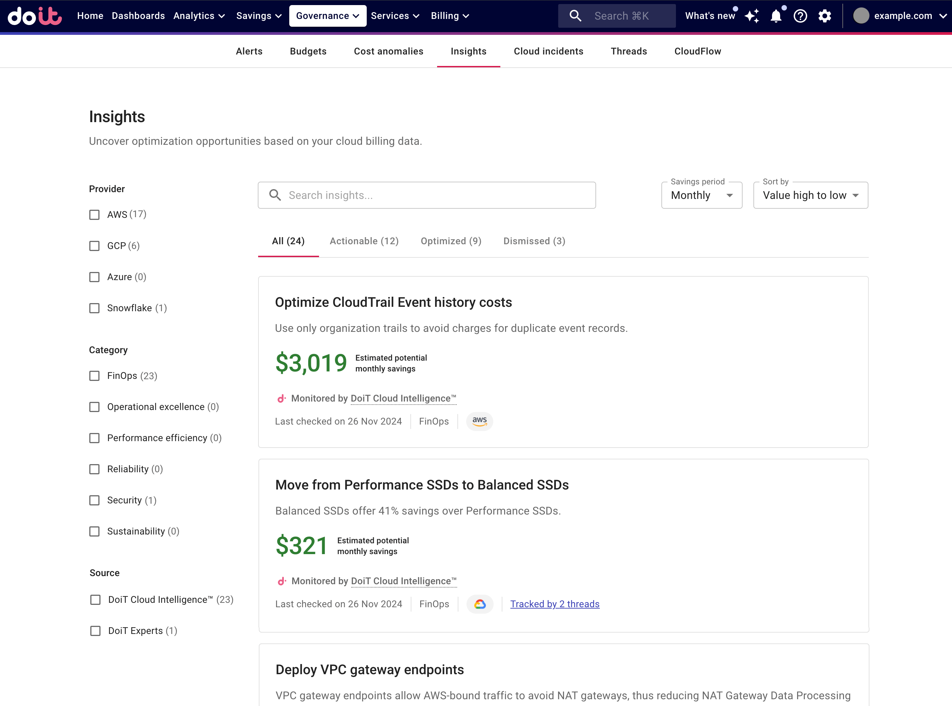Expand the Savings menu

[259, 16]
